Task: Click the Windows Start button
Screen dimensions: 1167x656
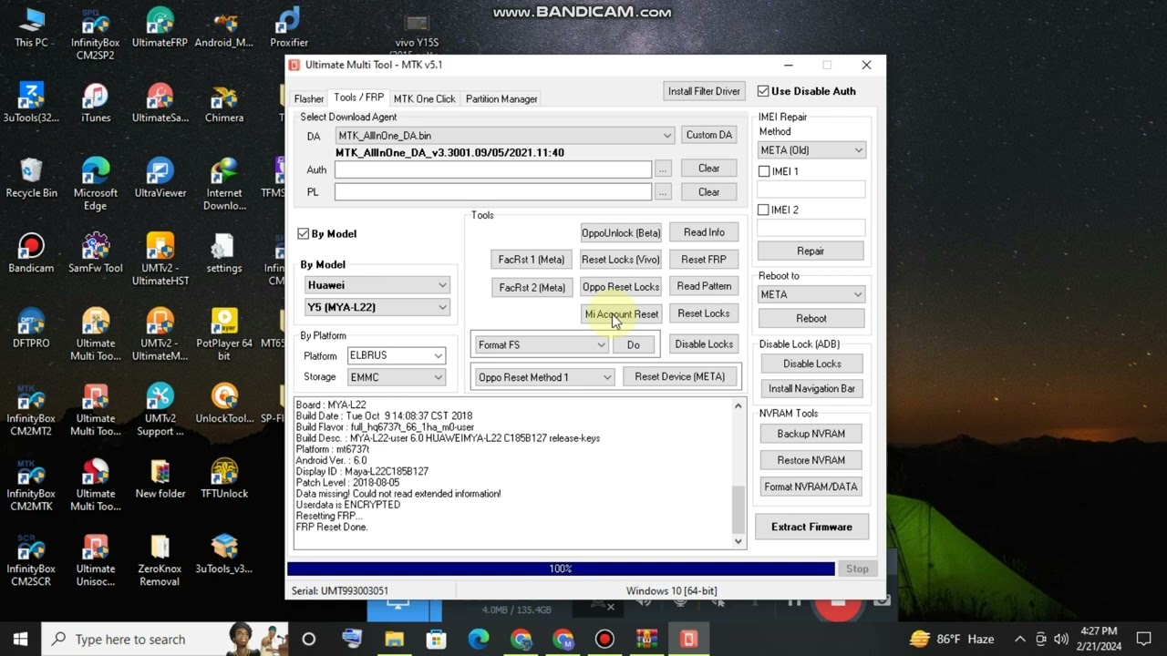Action: click(x=20, y=639)
